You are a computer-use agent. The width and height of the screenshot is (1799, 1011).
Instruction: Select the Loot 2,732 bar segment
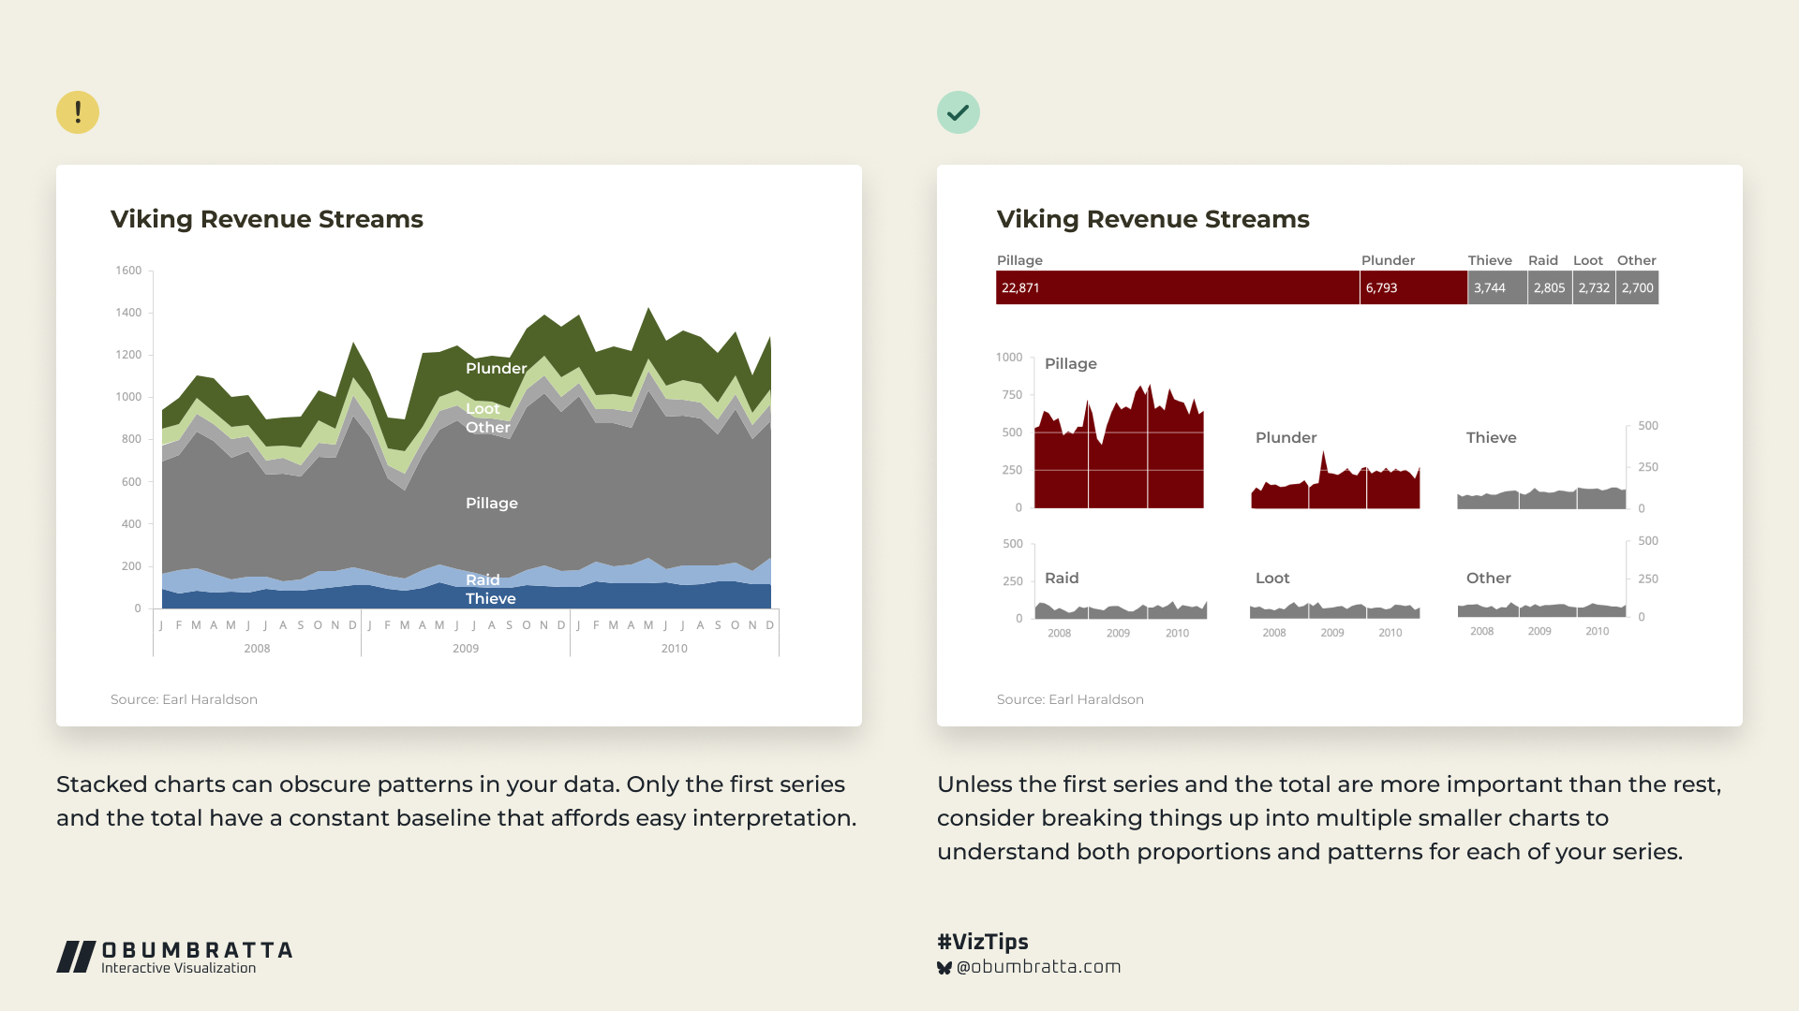[x=1594, y=287]
